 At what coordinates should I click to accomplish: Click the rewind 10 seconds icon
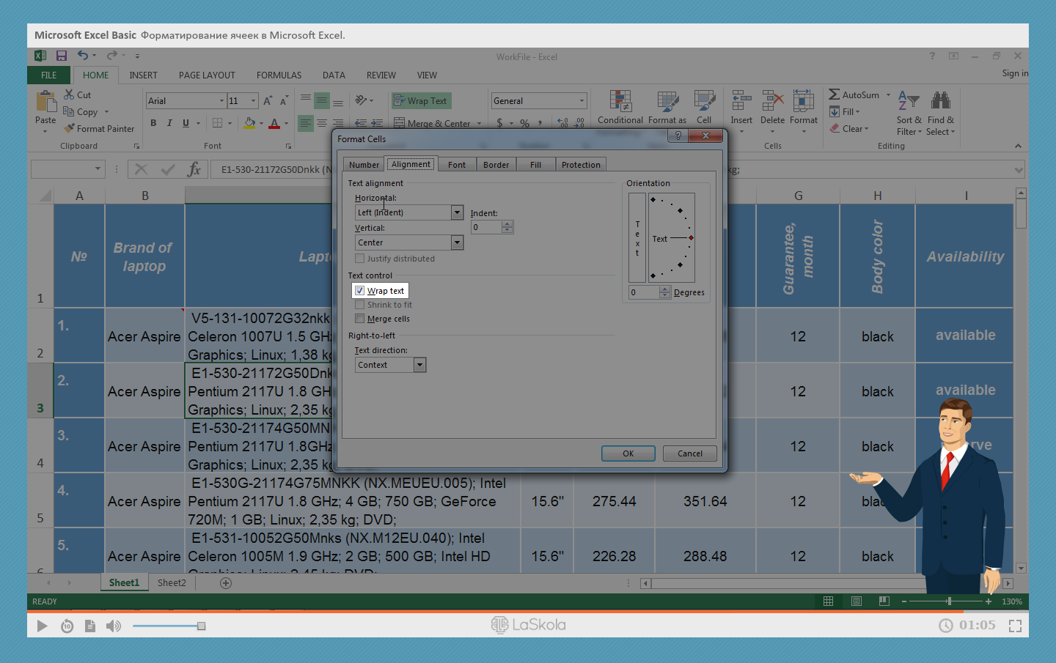click(x=67, y=626)
